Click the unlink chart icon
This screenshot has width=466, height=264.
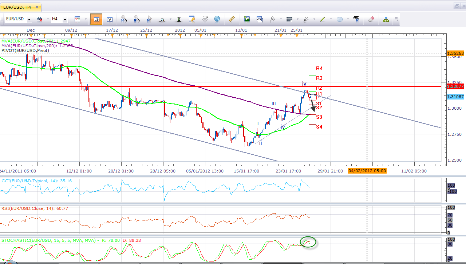click(40, 19)
